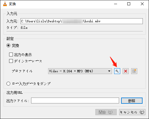Image resolution: width=149 pixels, height=119 pixels.
Task: Click the プロファイル label text
Action: (x=22, y=71)
